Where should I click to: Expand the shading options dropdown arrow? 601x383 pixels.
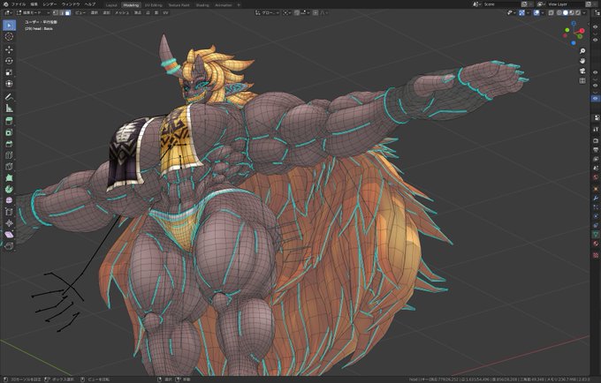584,12
